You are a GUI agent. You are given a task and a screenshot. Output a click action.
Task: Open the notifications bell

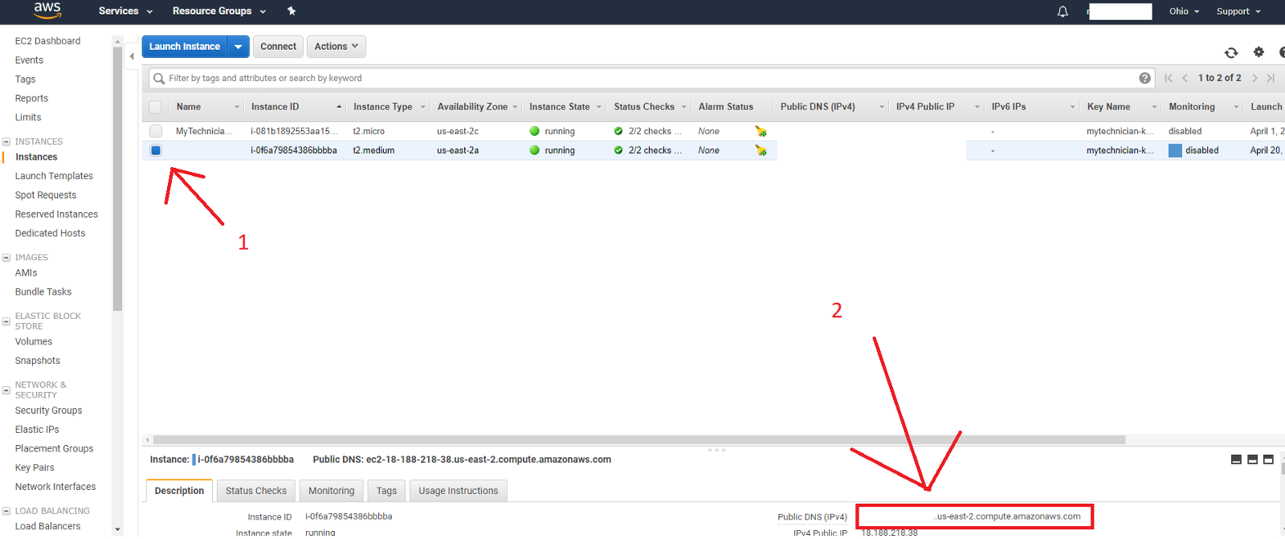1063,11
